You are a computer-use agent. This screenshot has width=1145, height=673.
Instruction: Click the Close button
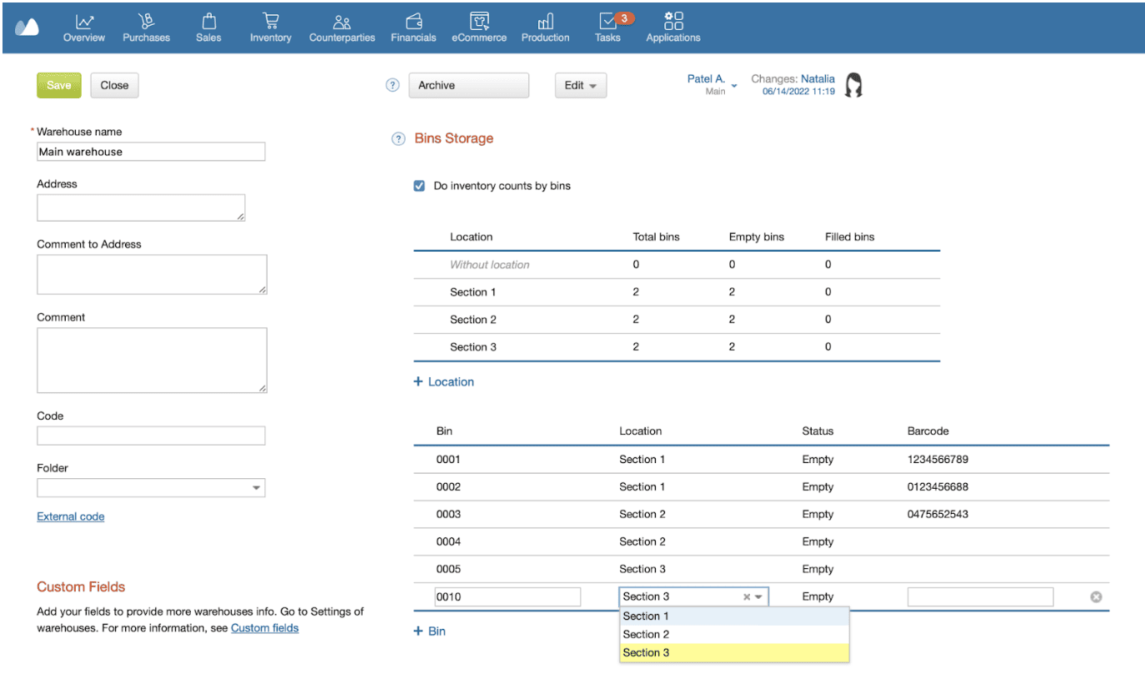tap(114, 85)
